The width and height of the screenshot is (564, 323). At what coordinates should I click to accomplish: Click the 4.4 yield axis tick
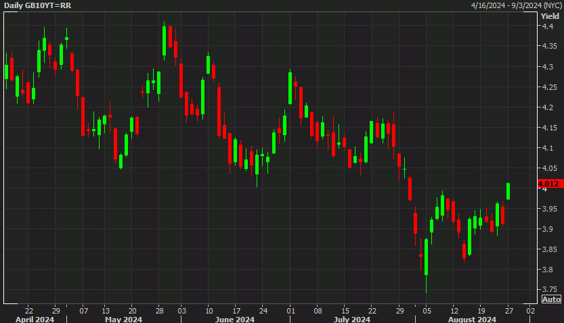(x=546, y=26)
